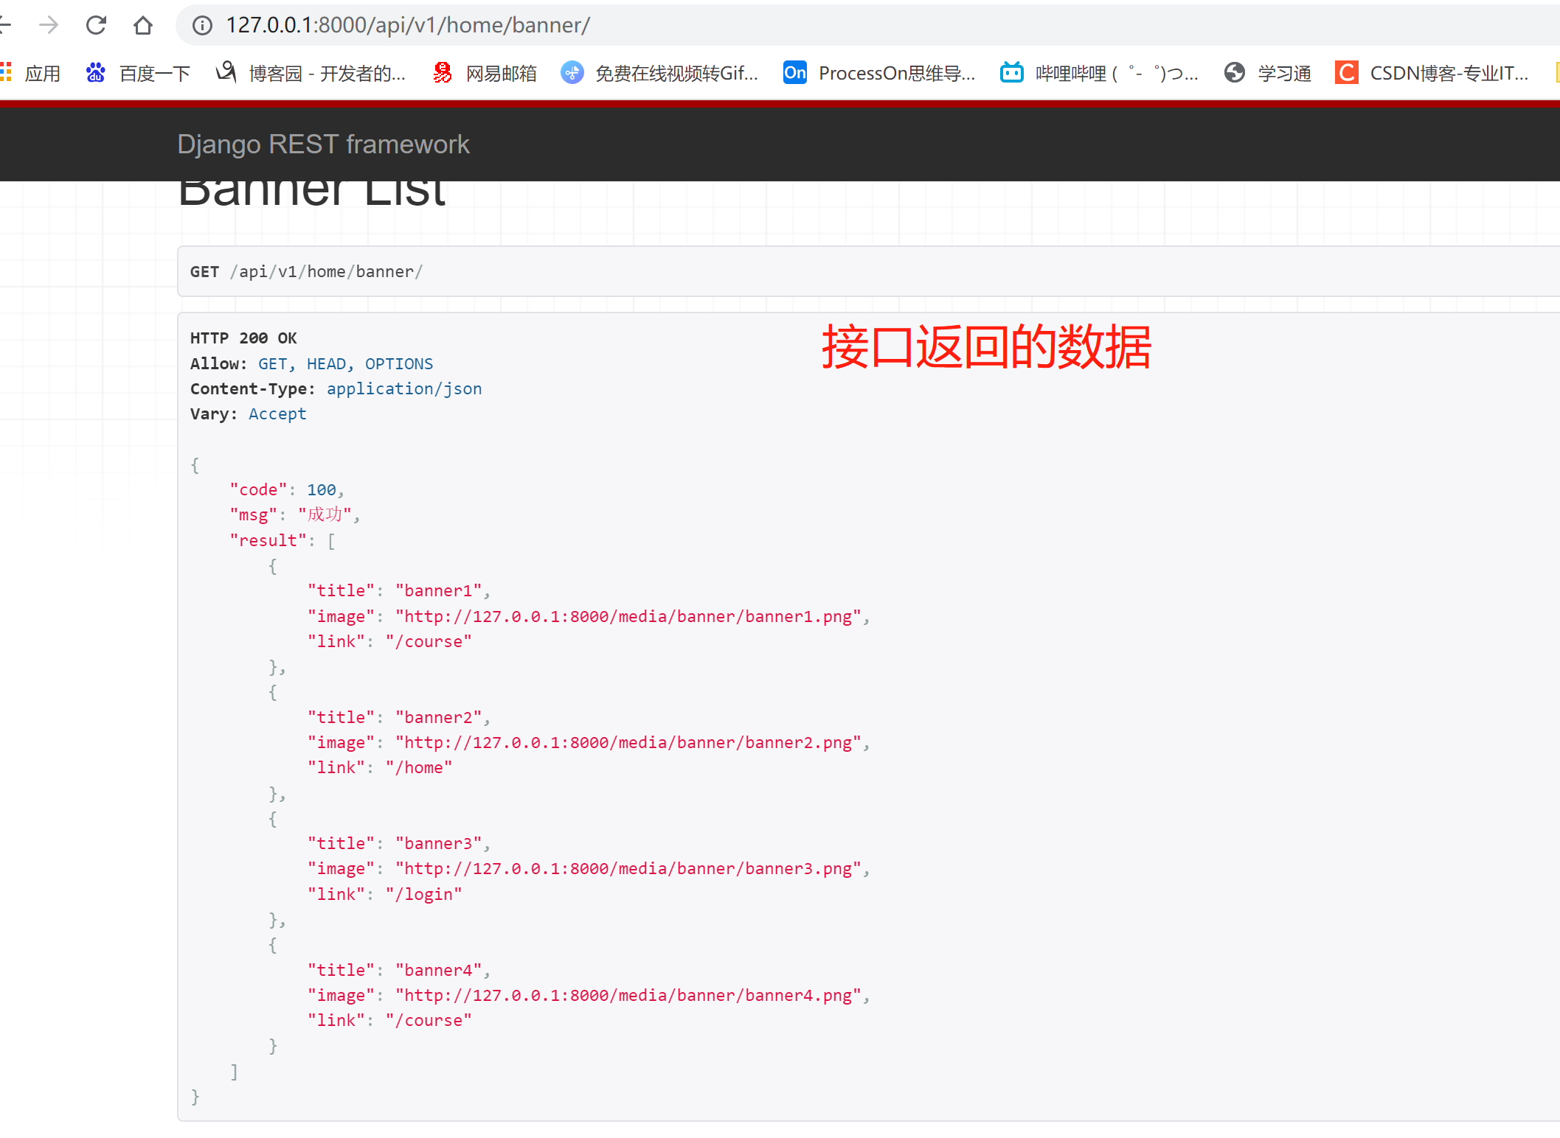Click the site information icon in address bar

202,25
